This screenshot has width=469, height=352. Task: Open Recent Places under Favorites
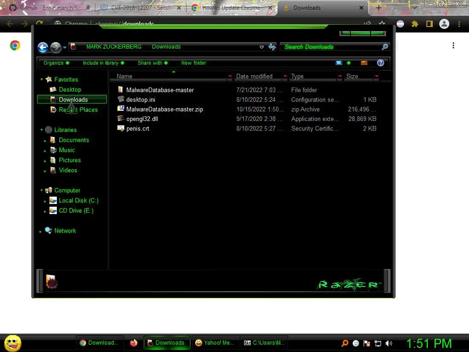(x=78, y=110)
